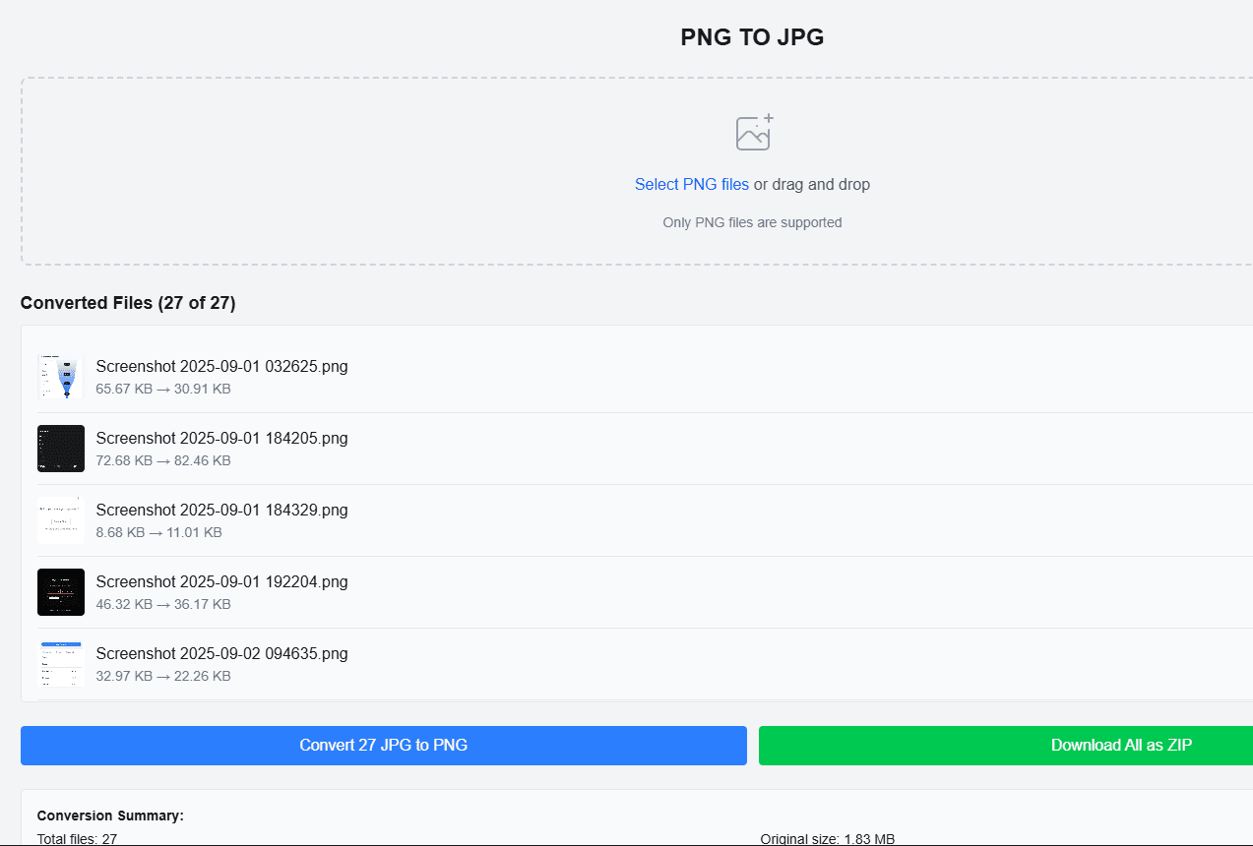Viewport: 1253px width, 846px height.
Task: Open thumbnail of Screenshot 2025-09-01 192204.png
Action: tap(61, 592)
